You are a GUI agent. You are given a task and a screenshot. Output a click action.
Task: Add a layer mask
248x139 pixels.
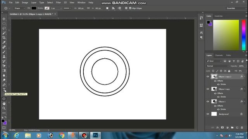[222, 127]
